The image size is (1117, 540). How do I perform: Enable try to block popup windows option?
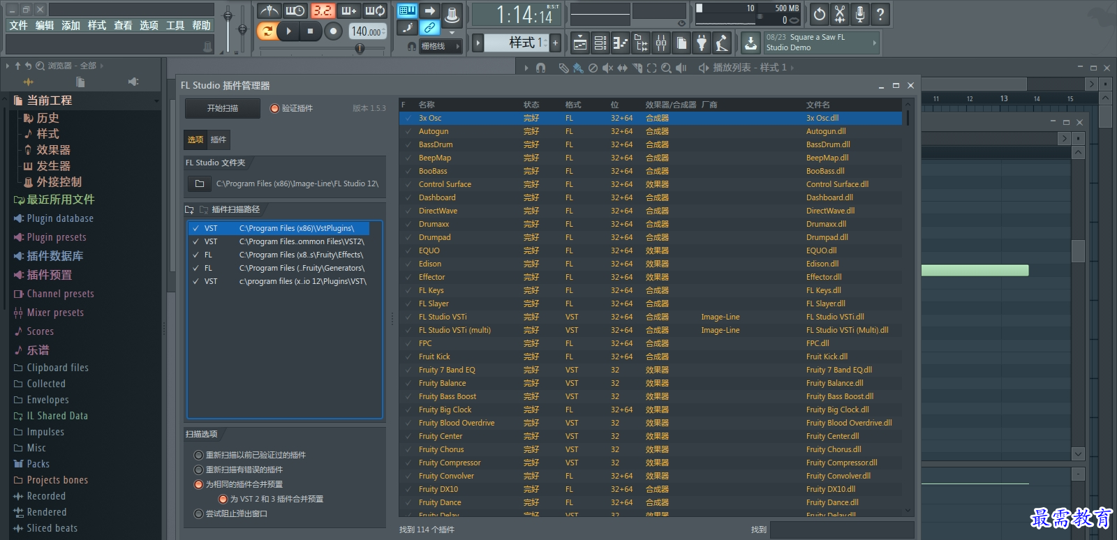pos(198,513)
